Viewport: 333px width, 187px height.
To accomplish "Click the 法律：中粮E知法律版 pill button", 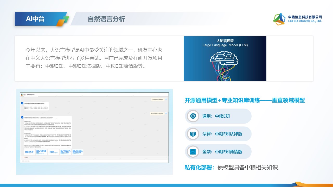I will click(218, 134).
